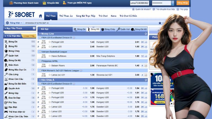Screen dimensions: 212x119
Task: Click the Đăng Nhập login button
Action: point(183,3)
